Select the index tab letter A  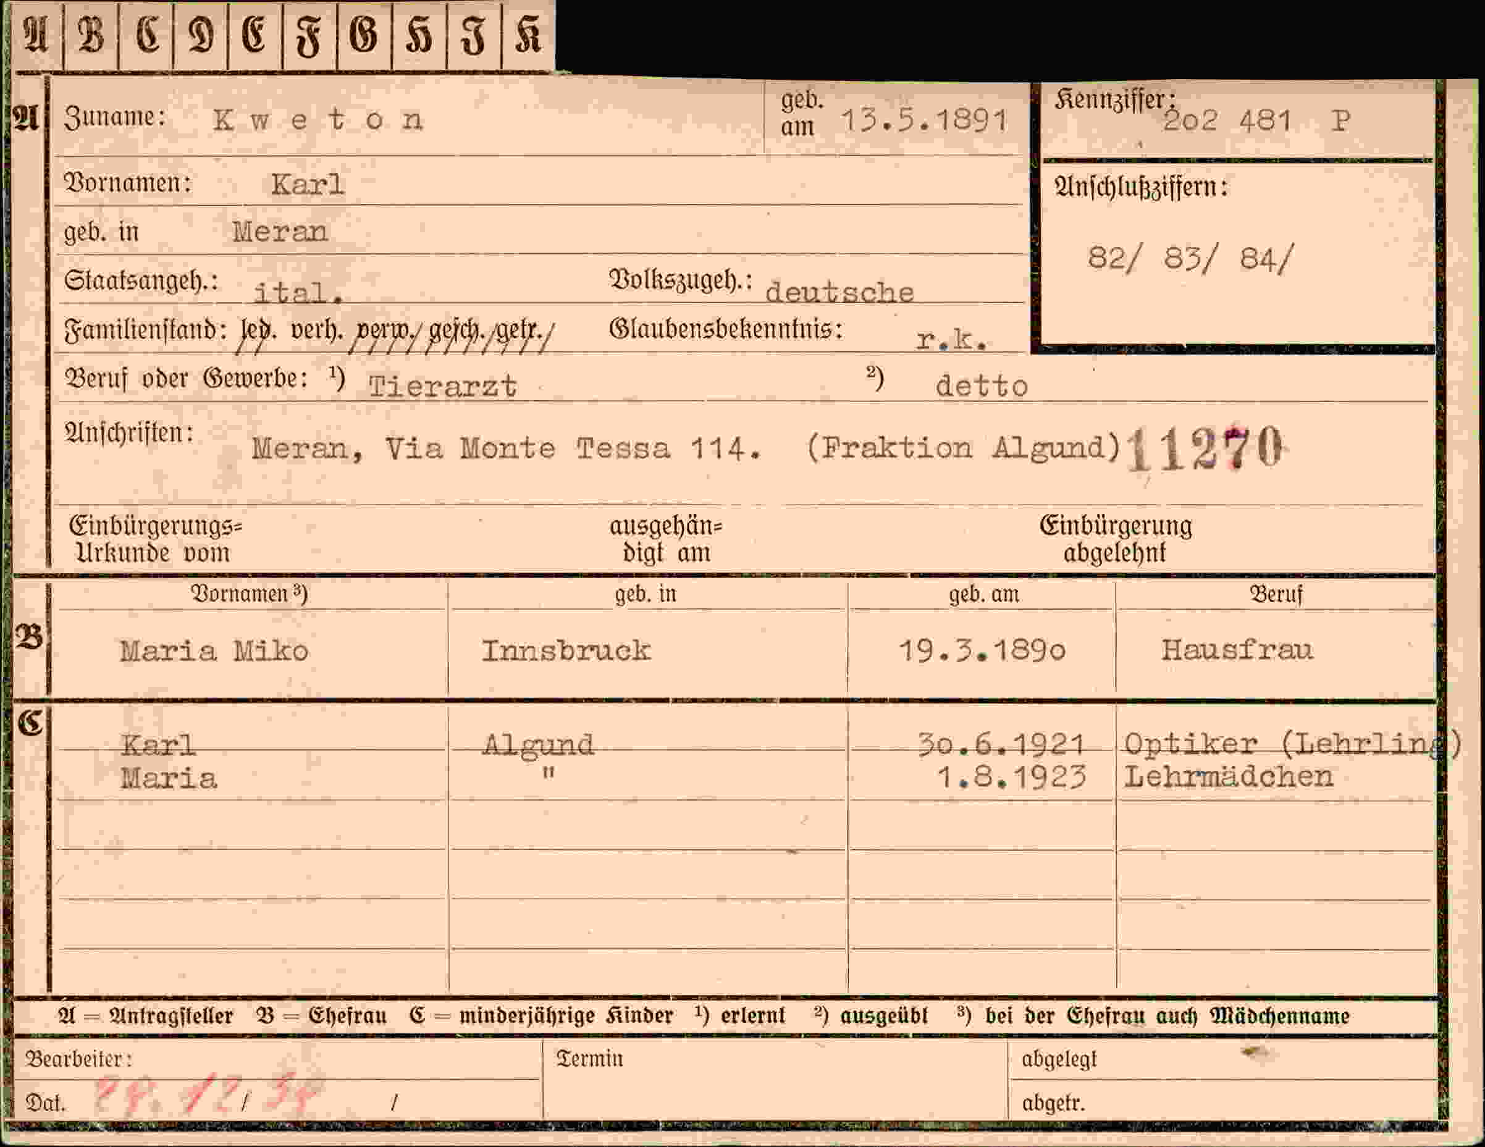coord(36,35)
